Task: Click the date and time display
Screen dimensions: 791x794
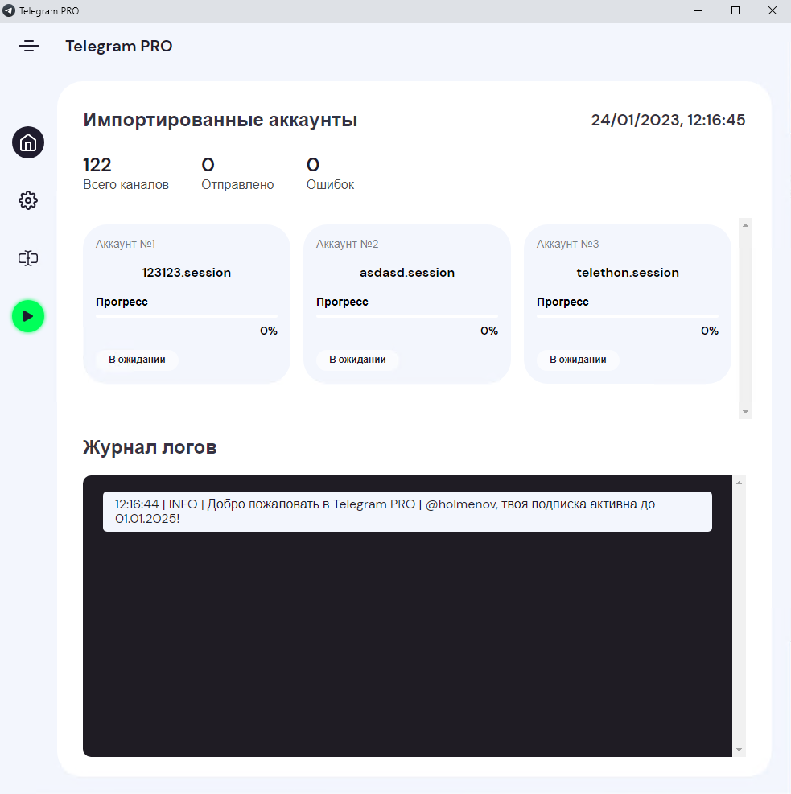Action: pos(668,119)
